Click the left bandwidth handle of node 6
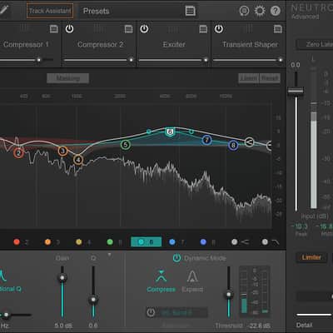Image resolution: width=333 pixels, height=333 pixels. click(149, 132)
